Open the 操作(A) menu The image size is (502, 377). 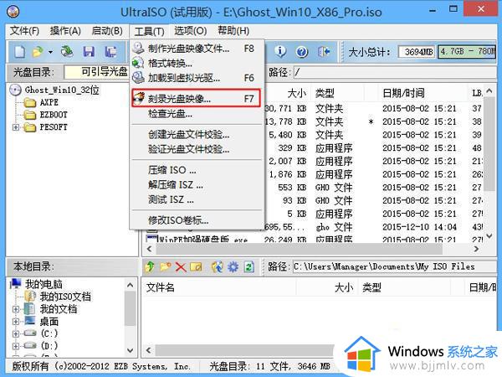tap(65, 31)
